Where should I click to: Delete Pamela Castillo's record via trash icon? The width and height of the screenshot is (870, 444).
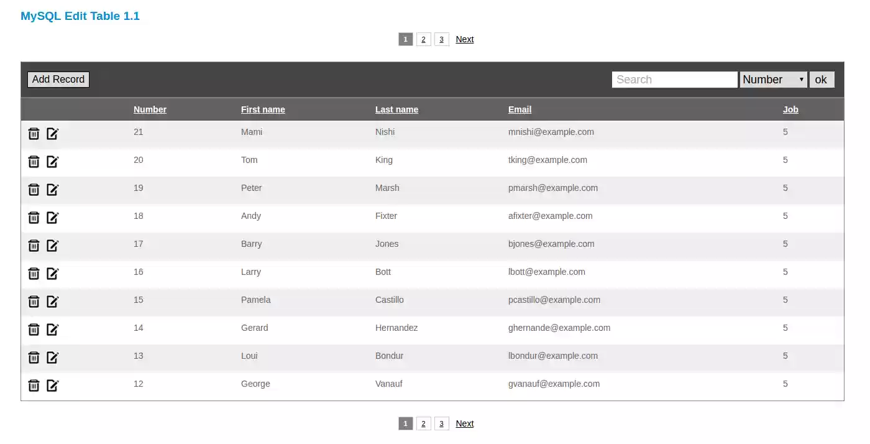34,301
